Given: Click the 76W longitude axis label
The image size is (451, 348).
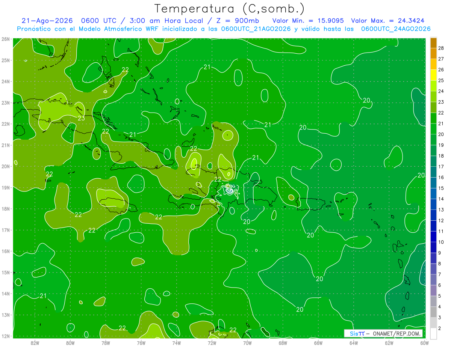Looking at the screenshot, I should 141,343.
